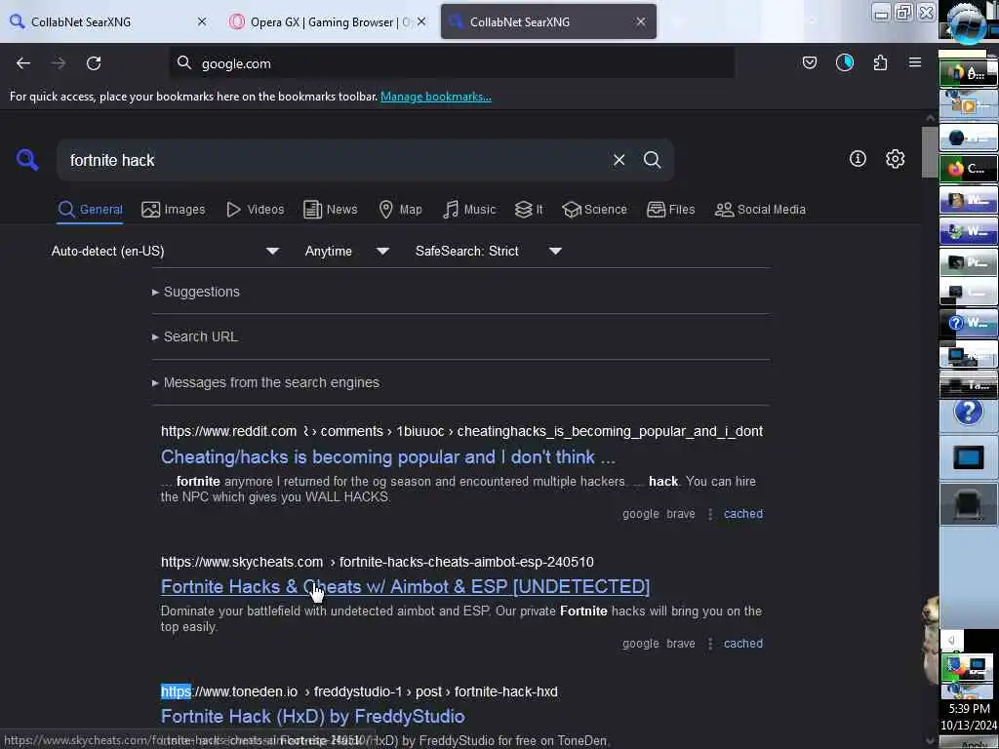This screenshot has width=999, height=749.
Task: Expand the Suggestions section
Action: [195, 292]
